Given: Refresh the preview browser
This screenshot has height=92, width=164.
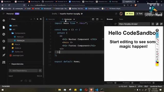Looking at the screenshot, I should tap(115, 24).
